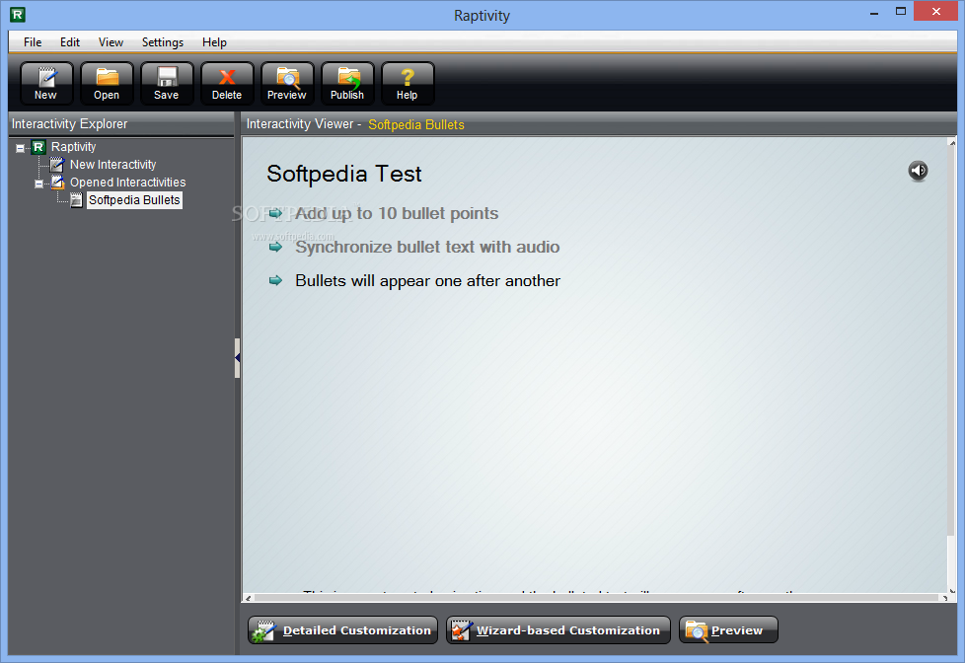Maximize the Raptivity window
This screenshot has width=965, height=663.
click(901, 11)
